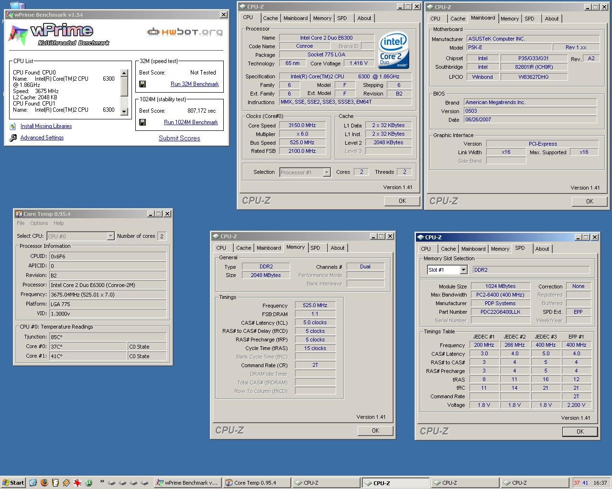Click the floppy save icon beside Run 32M Benchmark
612x489 pixels.
[142, 84]
